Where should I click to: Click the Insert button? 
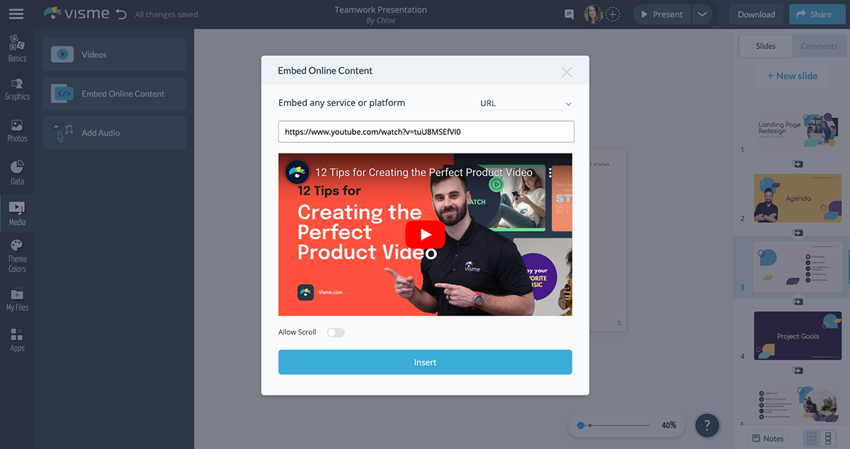pyautogui.click(x=425, y=362)
